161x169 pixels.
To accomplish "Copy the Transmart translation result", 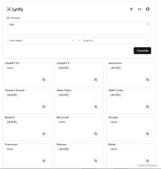I will (x=44, y=161).
